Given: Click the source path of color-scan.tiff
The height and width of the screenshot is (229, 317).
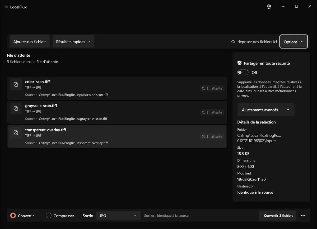Looking at the screenshot, I should pyautogui.click(x=73, y=95).
